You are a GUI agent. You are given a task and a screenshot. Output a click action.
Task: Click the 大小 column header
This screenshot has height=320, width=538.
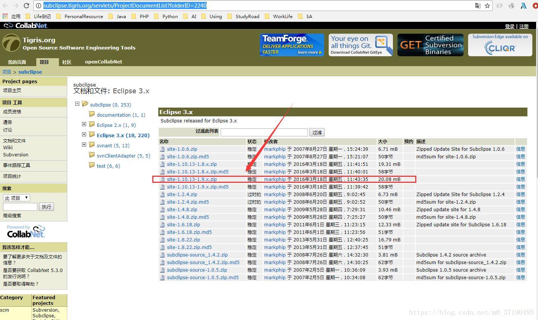click(383, 141)
